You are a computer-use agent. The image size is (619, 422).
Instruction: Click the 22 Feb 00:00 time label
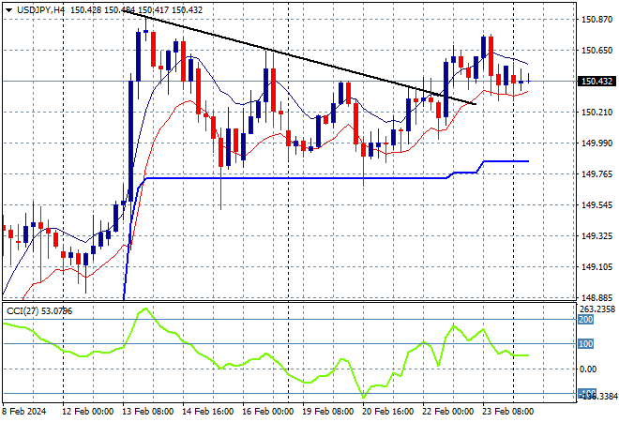pos(447,412)
